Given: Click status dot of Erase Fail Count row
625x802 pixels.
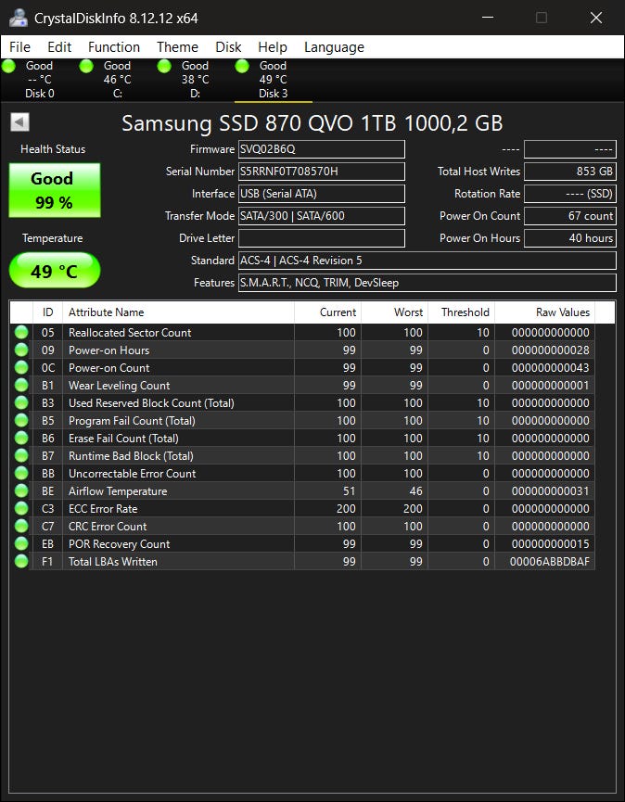Looking at the screenshot, I should tap(21, 439).
